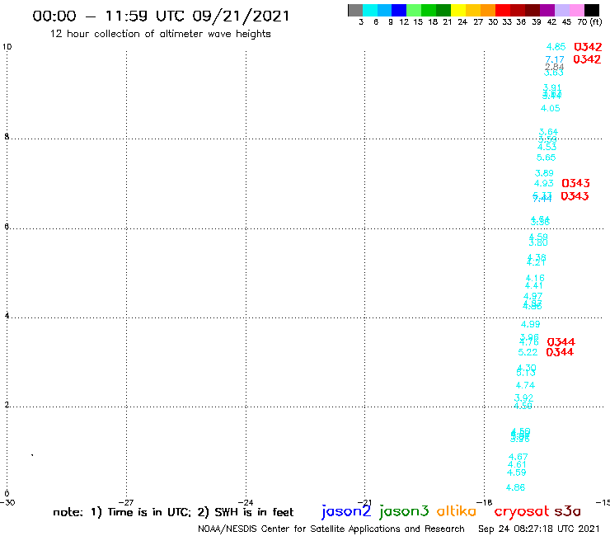Click the '70 (ft)' label under the color scale
The width and height of the screenshot is (610, 536).
[589, 22]
